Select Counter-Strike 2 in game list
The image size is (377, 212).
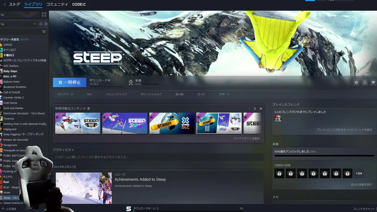coord(14,98)
